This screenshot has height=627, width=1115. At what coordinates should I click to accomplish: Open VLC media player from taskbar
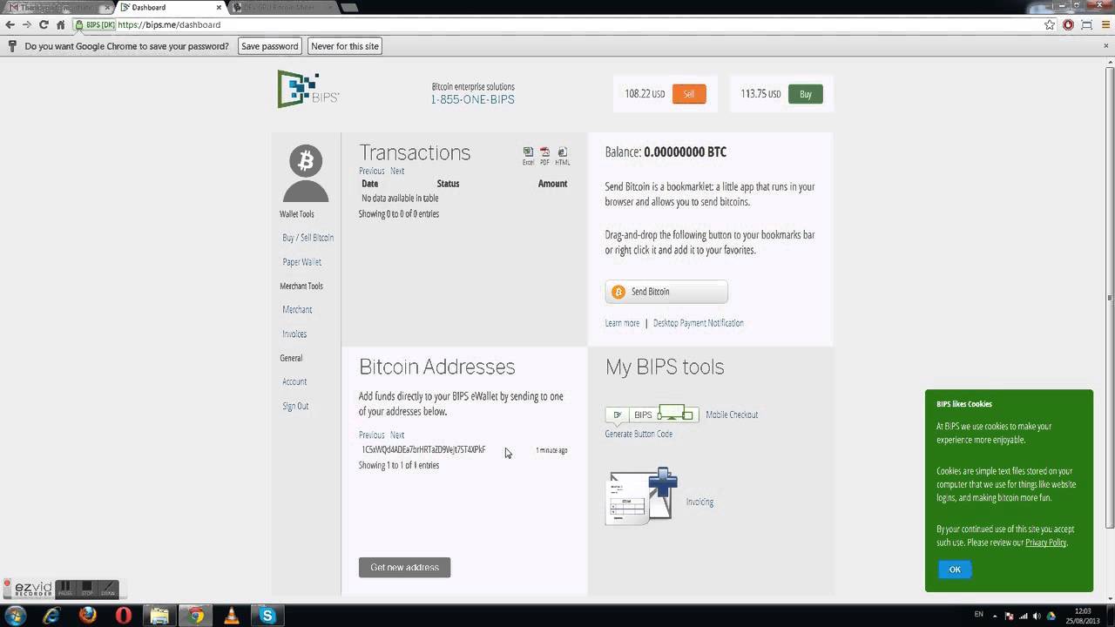pyautogui.click(x=232, y=616)
